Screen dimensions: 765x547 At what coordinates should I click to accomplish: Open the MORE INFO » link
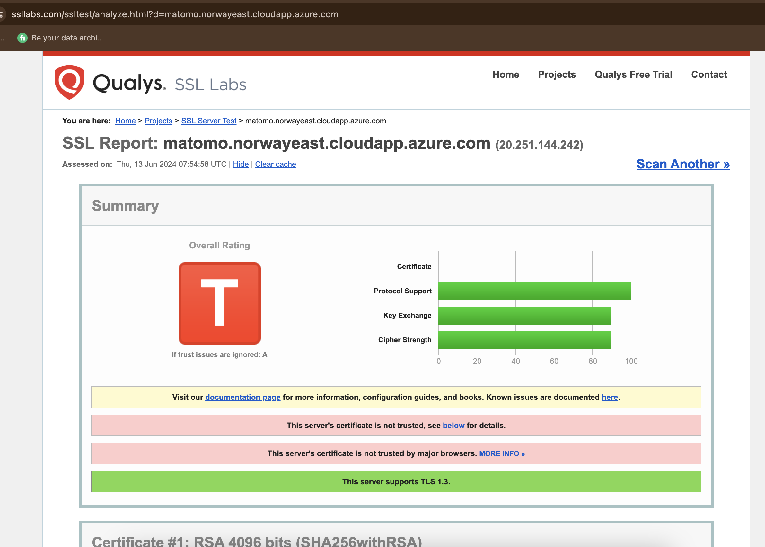tap(502, 453)
